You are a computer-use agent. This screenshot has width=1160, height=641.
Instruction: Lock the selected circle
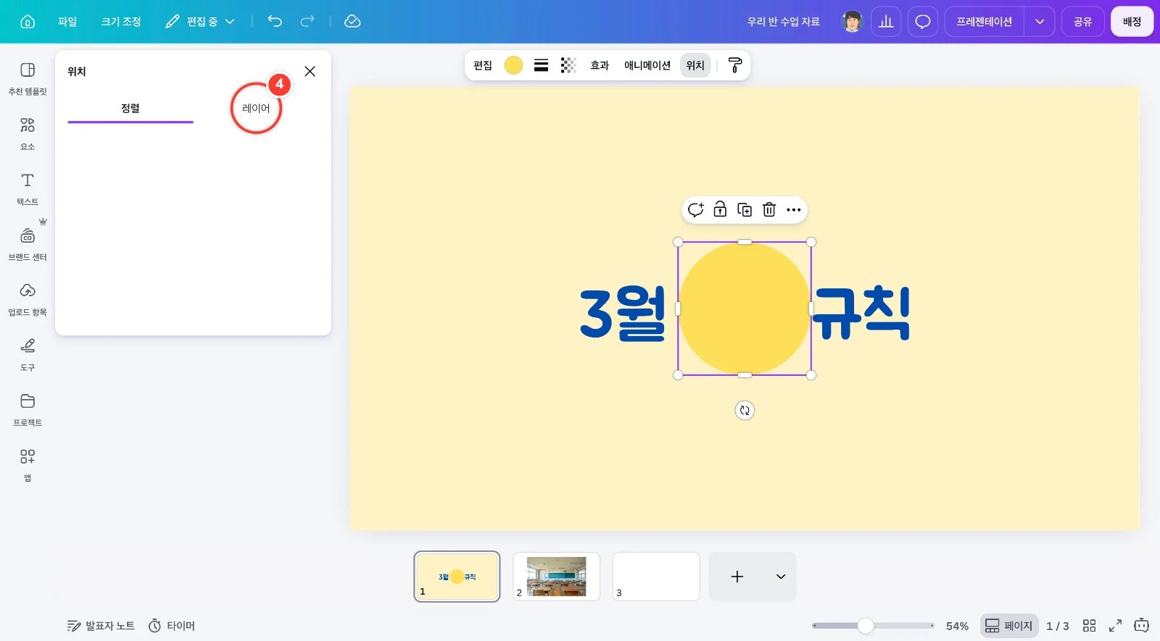tap(720, 210)
